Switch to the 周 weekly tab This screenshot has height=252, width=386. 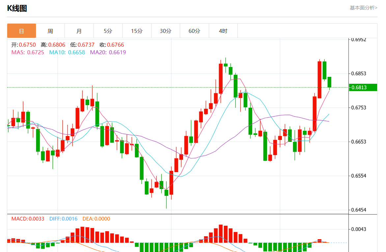pyautogui.click(x=50, y=31)
